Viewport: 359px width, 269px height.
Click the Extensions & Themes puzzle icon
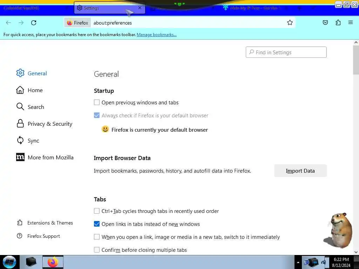(20, 222)
